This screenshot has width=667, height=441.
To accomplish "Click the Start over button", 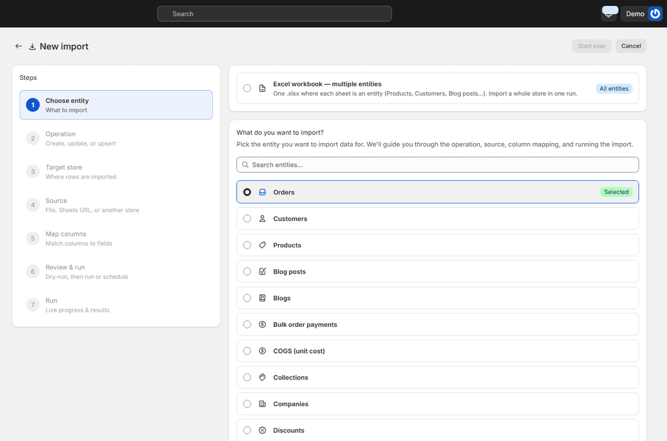I will point(591,46).
